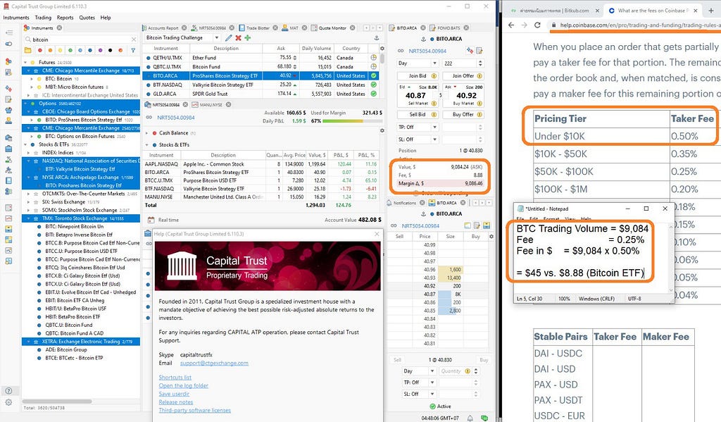721x422 pixels.
Task: Click the Buy Offer confirmation toggle icon
Action: 479,115
